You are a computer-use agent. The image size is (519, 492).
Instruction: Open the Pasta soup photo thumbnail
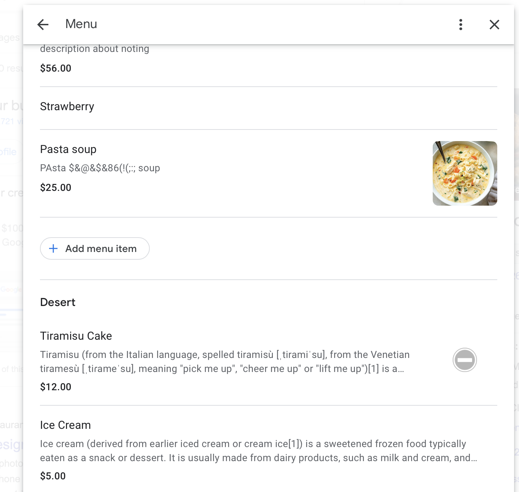click(465, 173)
